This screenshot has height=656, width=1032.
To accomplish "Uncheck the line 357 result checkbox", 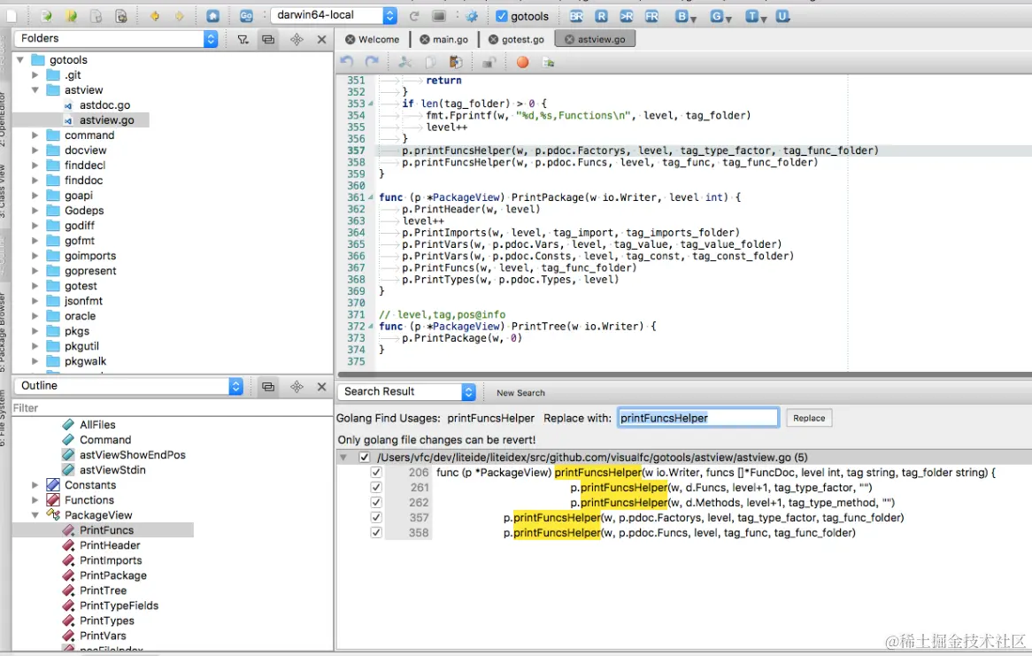I will tap(376, 518).
